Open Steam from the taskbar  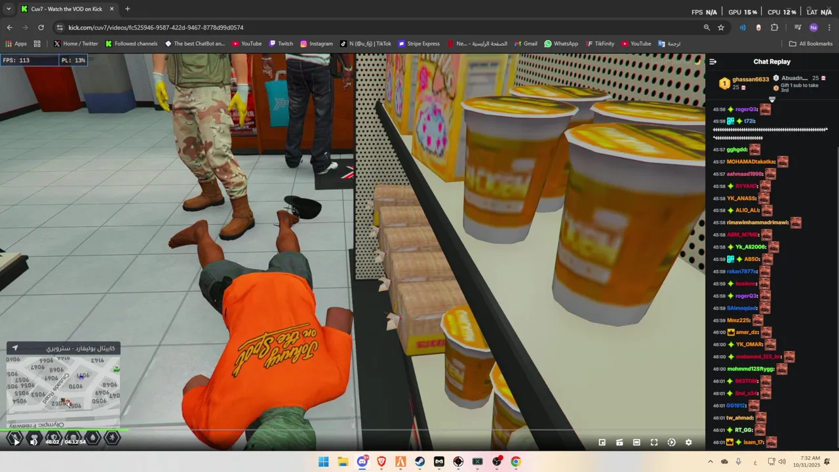tap(420, 462)
